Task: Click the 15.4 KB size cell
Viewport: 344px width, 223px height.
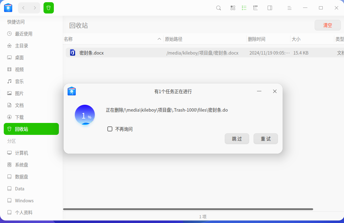Action: pos(301,53)
